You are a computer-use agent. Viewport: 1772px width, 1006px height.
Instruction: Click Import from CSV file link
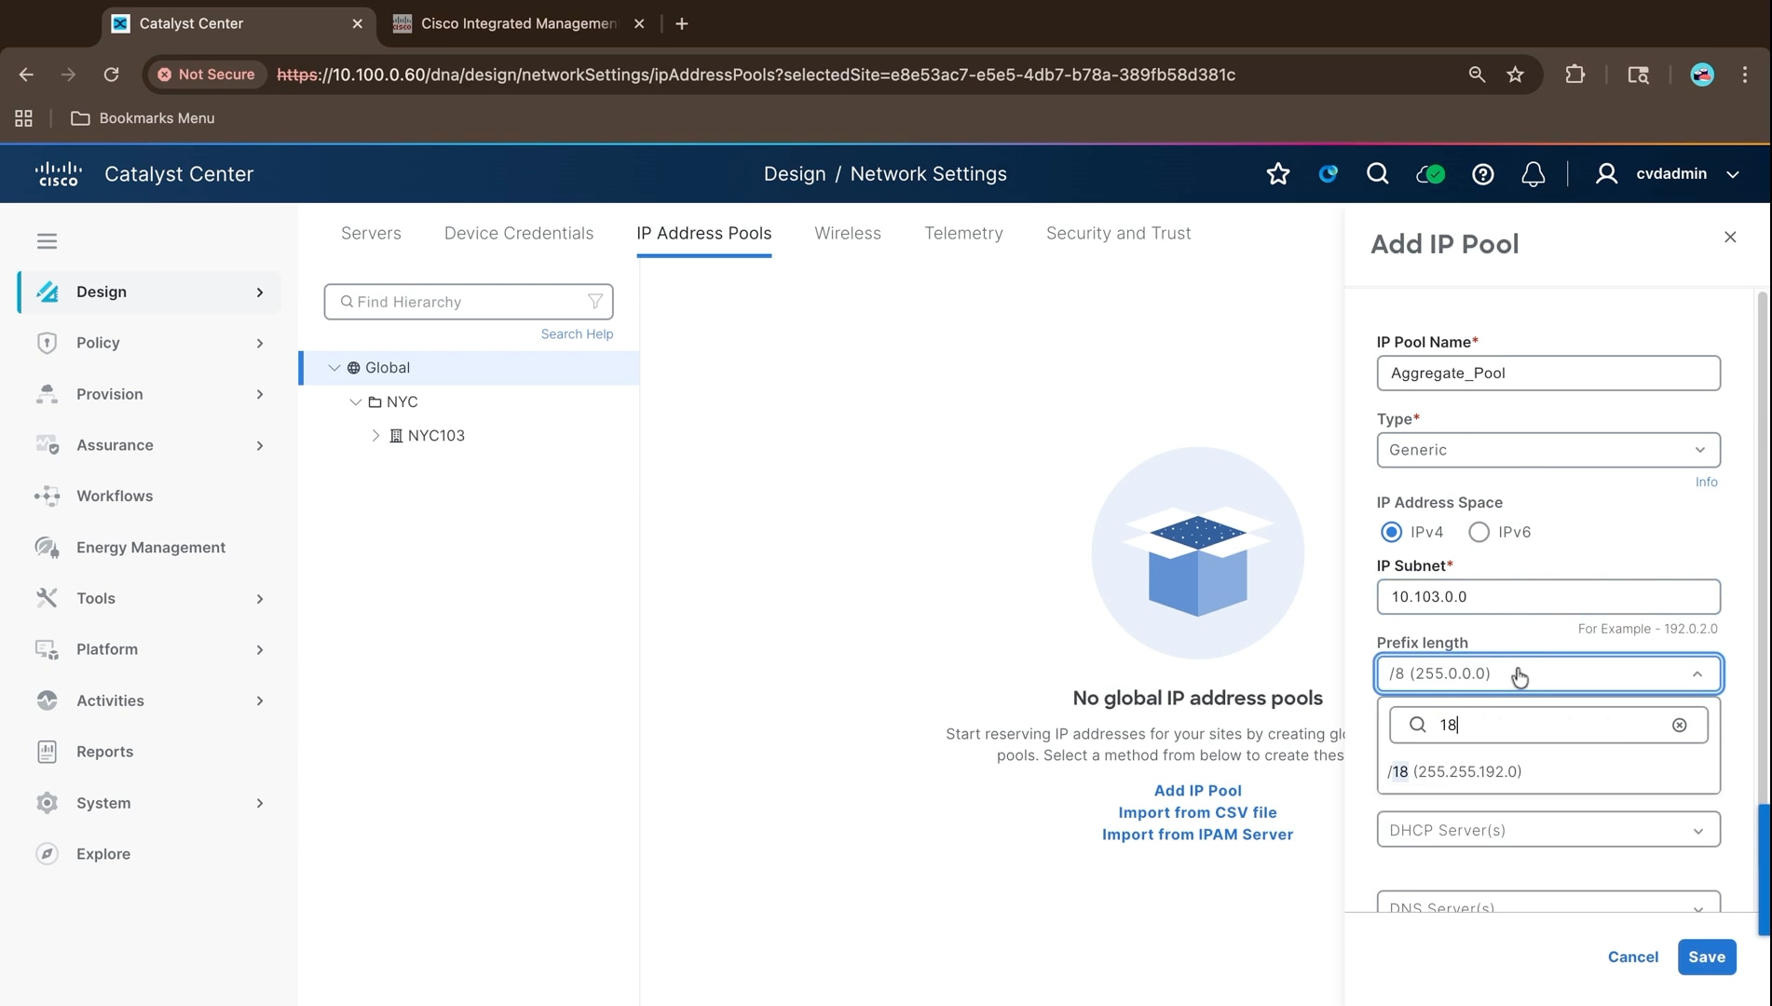tap(1197, 812)
